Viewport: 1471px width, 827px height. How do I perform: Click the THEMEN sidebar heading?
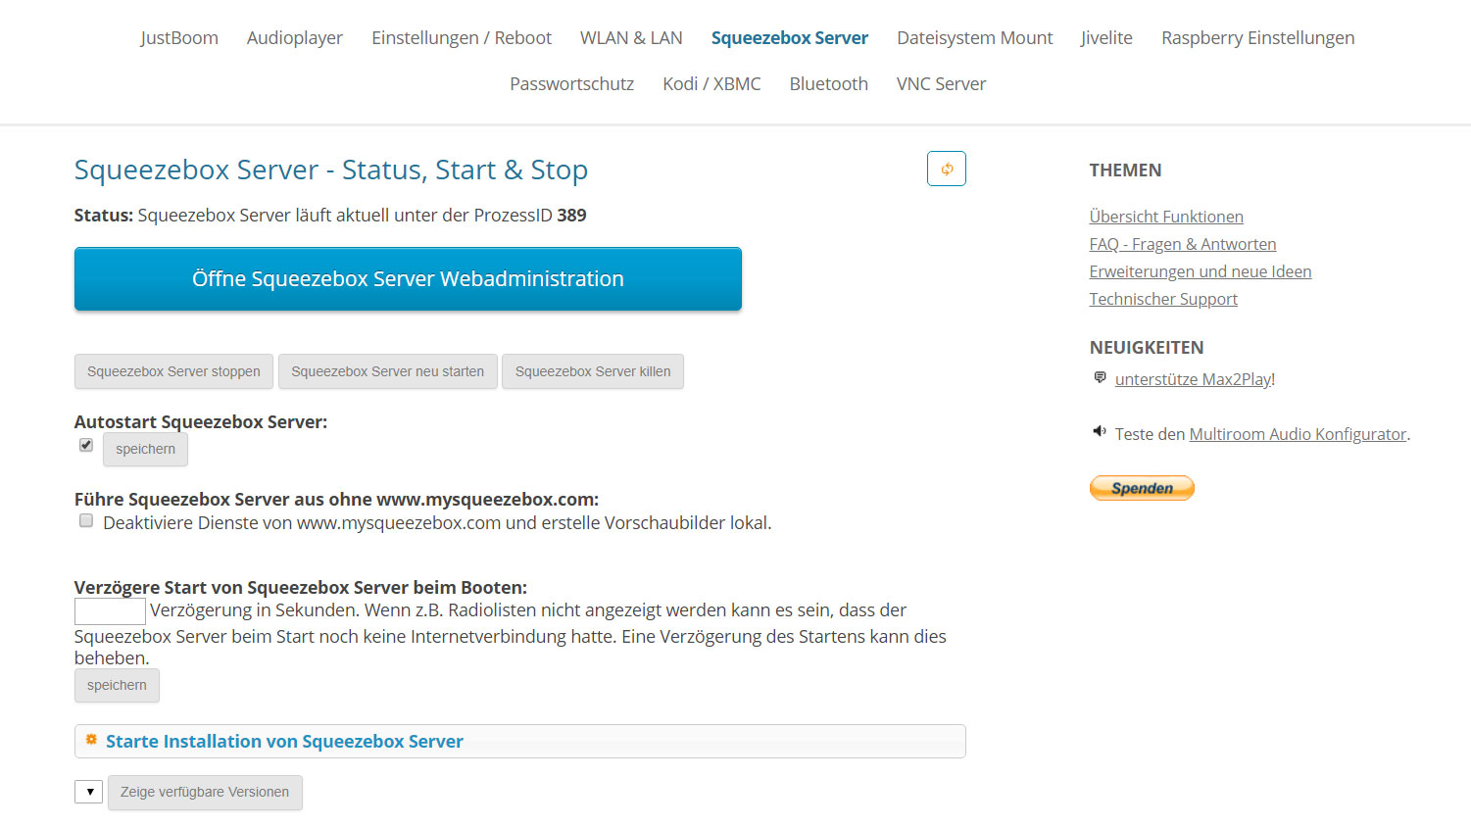[1125, 170]
